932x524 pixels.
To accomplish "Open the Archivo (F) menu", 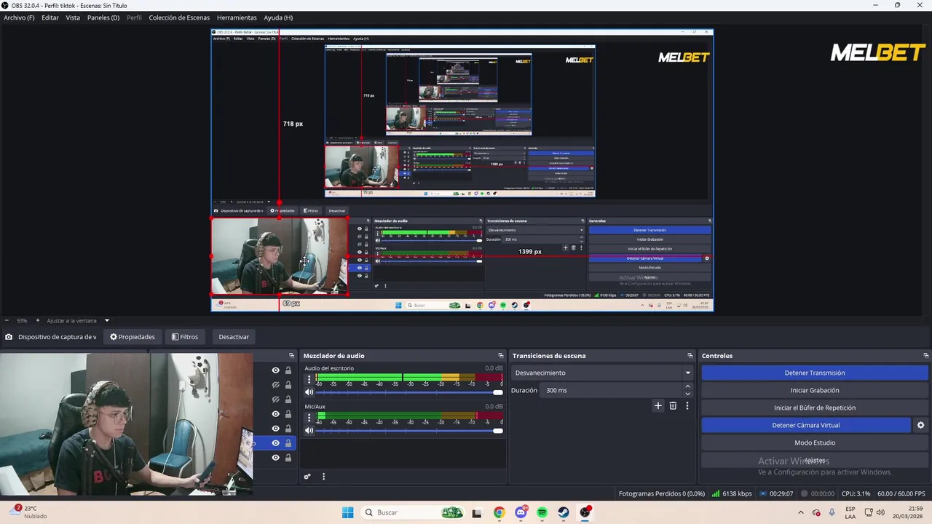I will coord(19,17).
